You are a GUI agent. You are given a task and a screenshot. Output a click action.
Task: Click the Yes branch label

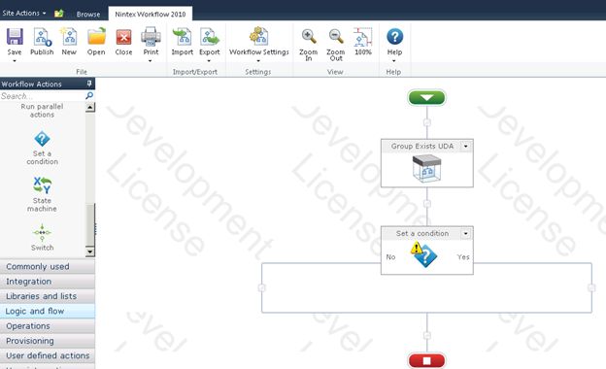click(463, 257)
